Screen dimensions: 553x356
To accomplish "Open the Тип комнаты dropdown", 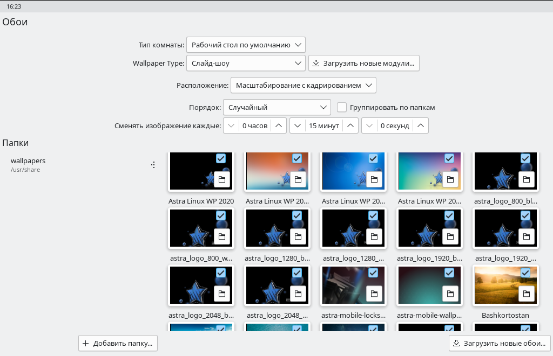I will pos(246,45).
